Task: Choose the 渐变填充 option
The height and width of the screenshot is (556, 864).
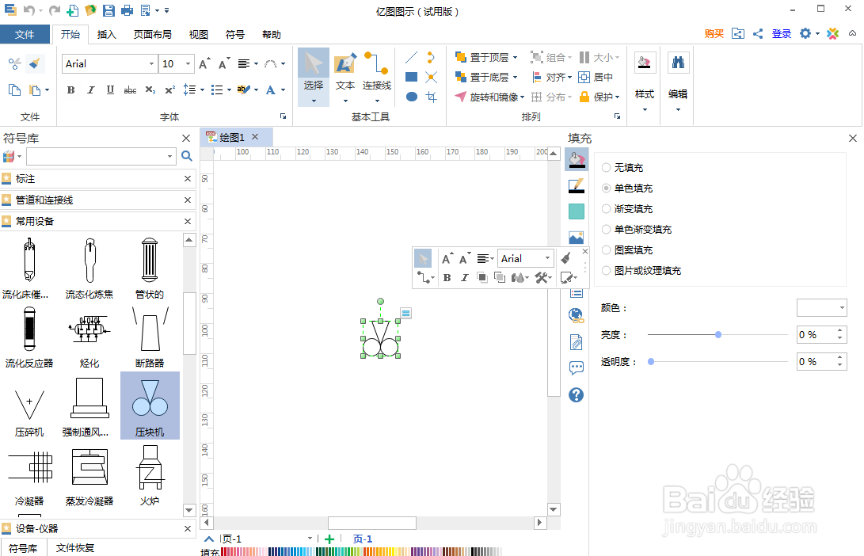Action: coord(607,208)
